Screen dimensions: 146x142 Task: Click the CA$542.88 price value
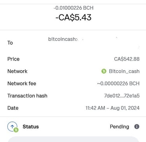pyautogui.click(x=127, y=59)
